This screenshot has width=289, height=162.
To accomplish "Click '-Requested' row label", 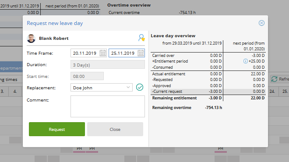I will click(x=162, y=80).
